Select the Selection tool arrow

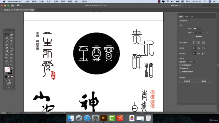(7, 35)
